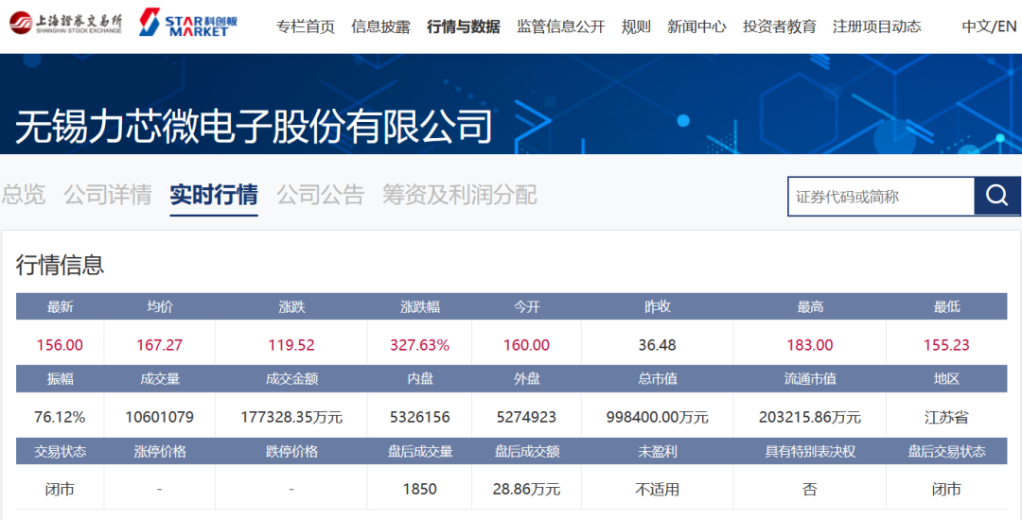1022x520 pixels.
Task: Select the 实时行情 tab
Action: [x=214, y=195]
